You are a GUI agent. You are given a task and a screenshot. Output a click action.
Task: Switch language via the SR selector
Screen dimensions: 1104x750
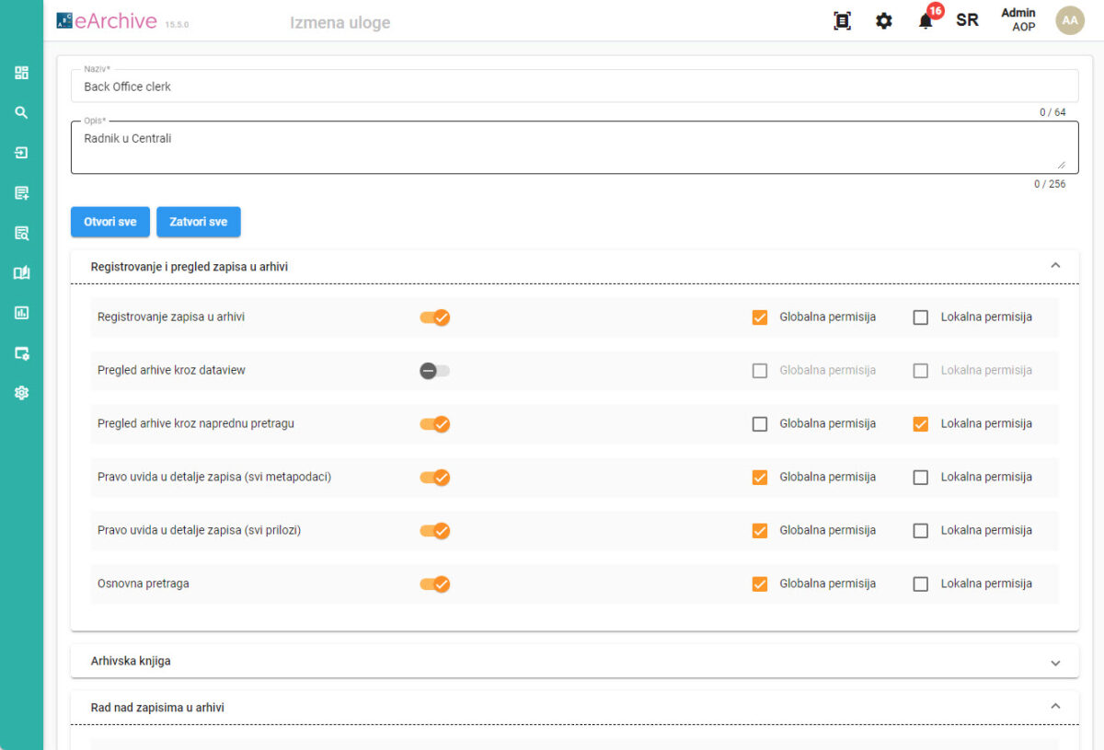tap(967, 20)
